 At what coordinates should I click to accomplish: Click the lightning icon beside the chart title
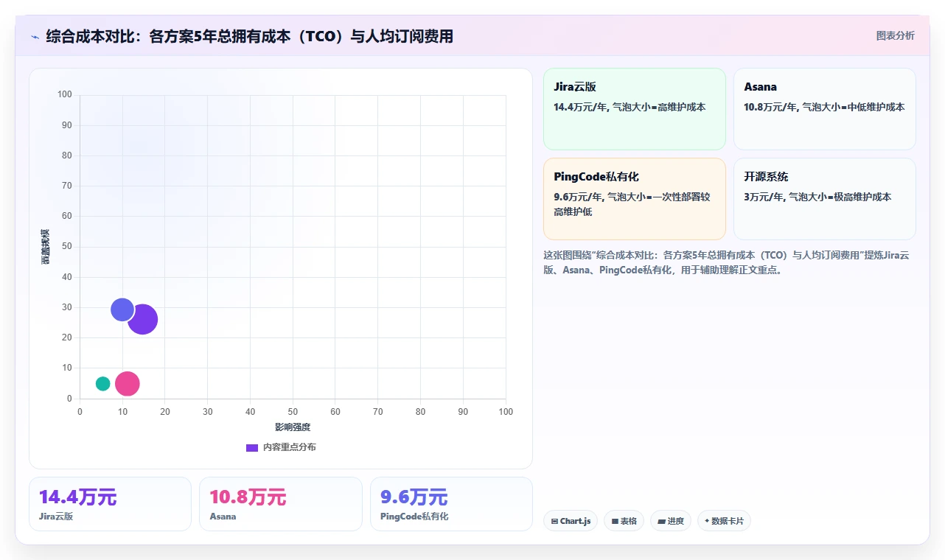(x=35, y=36)
